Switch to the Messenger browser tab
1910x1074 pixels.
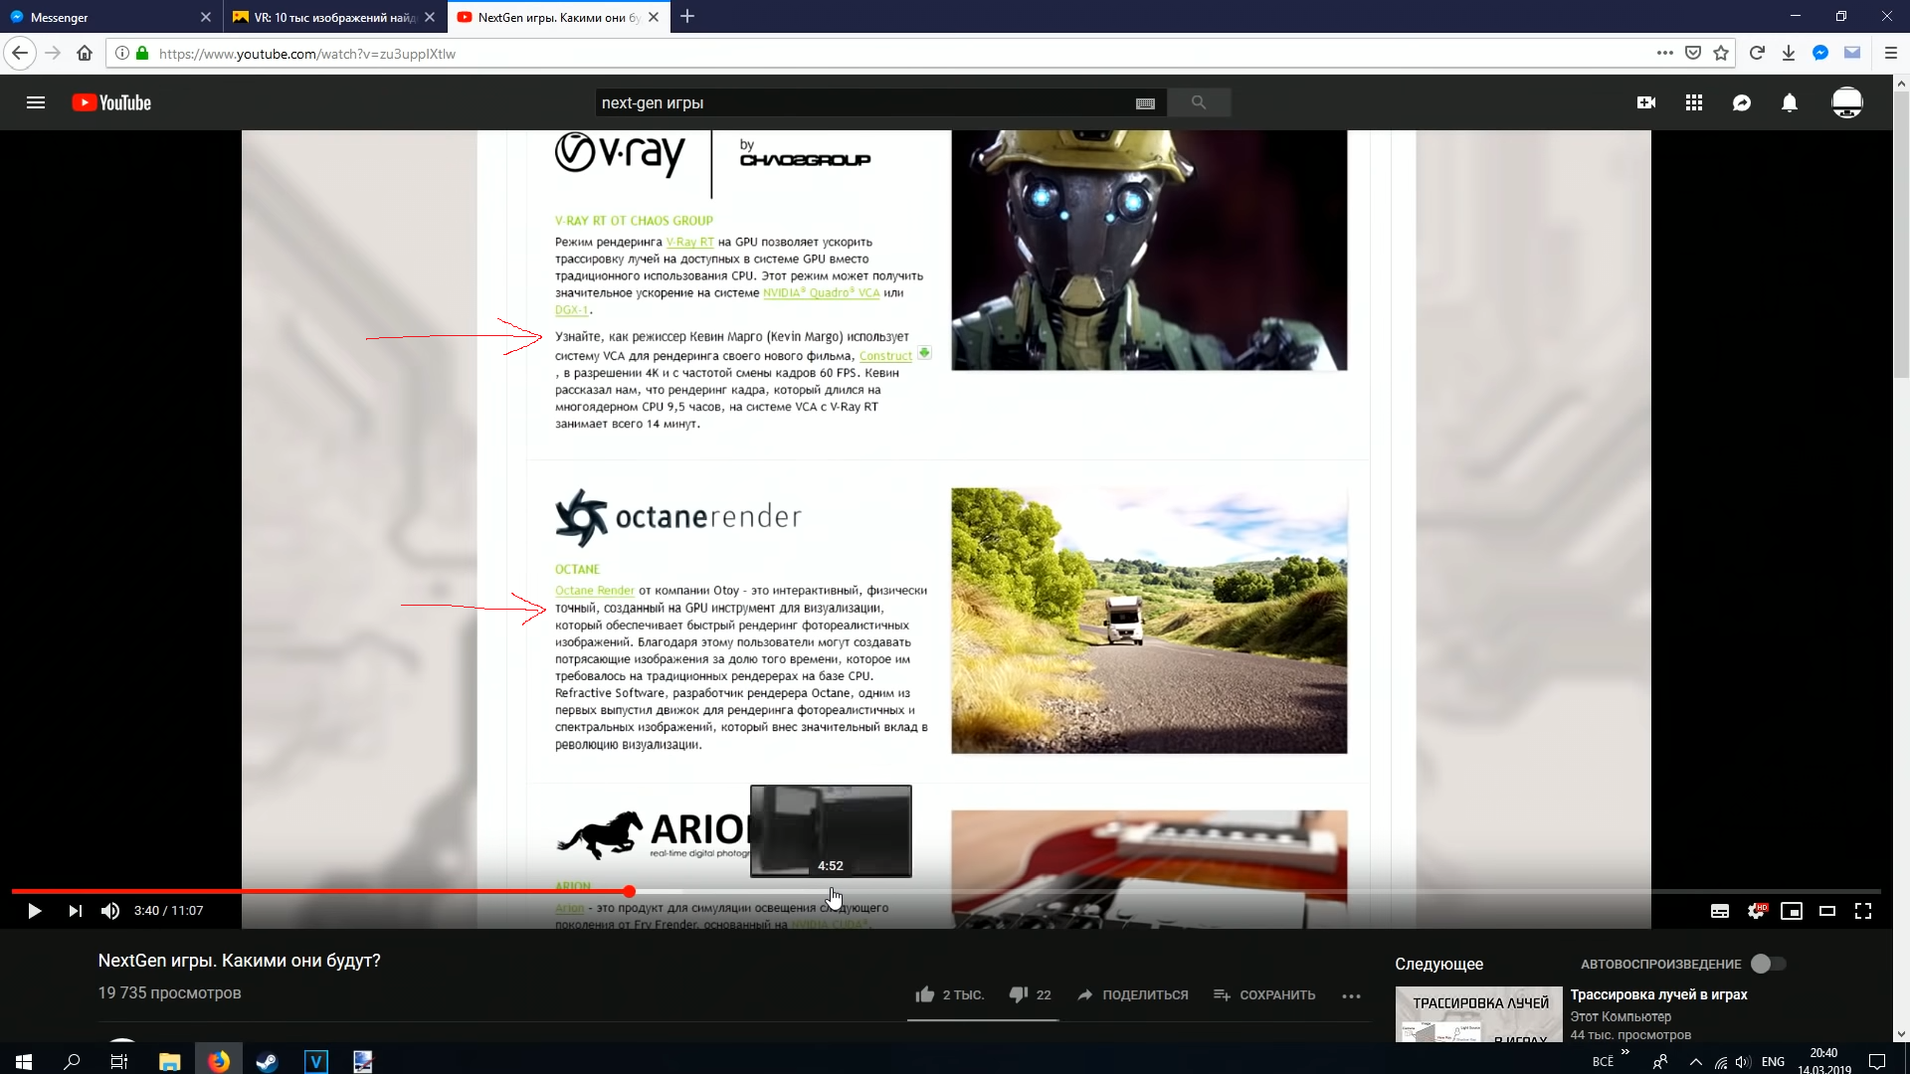99,17
